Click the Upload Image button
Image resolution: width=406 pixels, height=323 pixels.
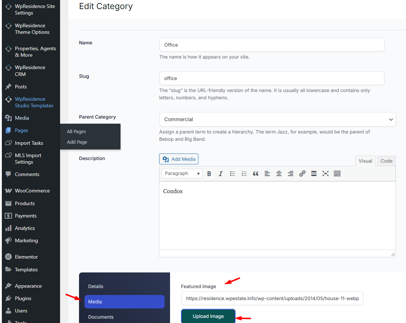pos(208,316)
